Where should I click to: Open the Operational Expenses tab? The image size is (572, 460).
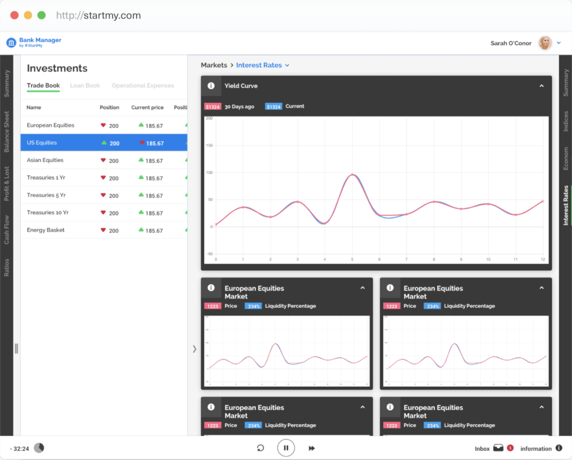[143, 85]
